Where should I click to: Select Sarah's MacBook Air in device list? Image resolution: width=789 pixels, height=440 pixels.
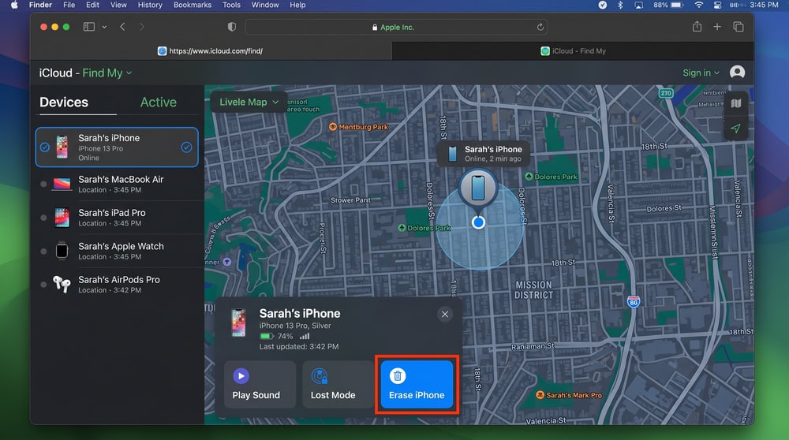coord(117,184)
